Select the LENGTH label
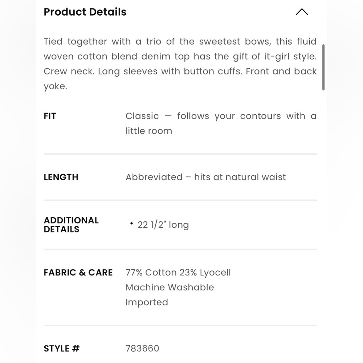 point(61,177)
